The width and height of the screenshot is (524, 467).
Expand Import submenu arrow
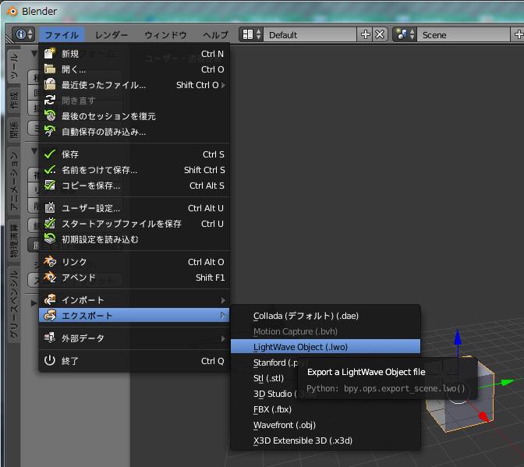coord(223,300)
